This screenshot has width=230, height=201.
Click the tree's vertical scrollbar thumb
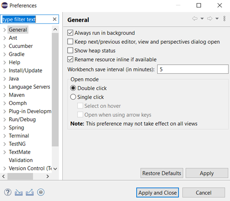tap(55, 89)
